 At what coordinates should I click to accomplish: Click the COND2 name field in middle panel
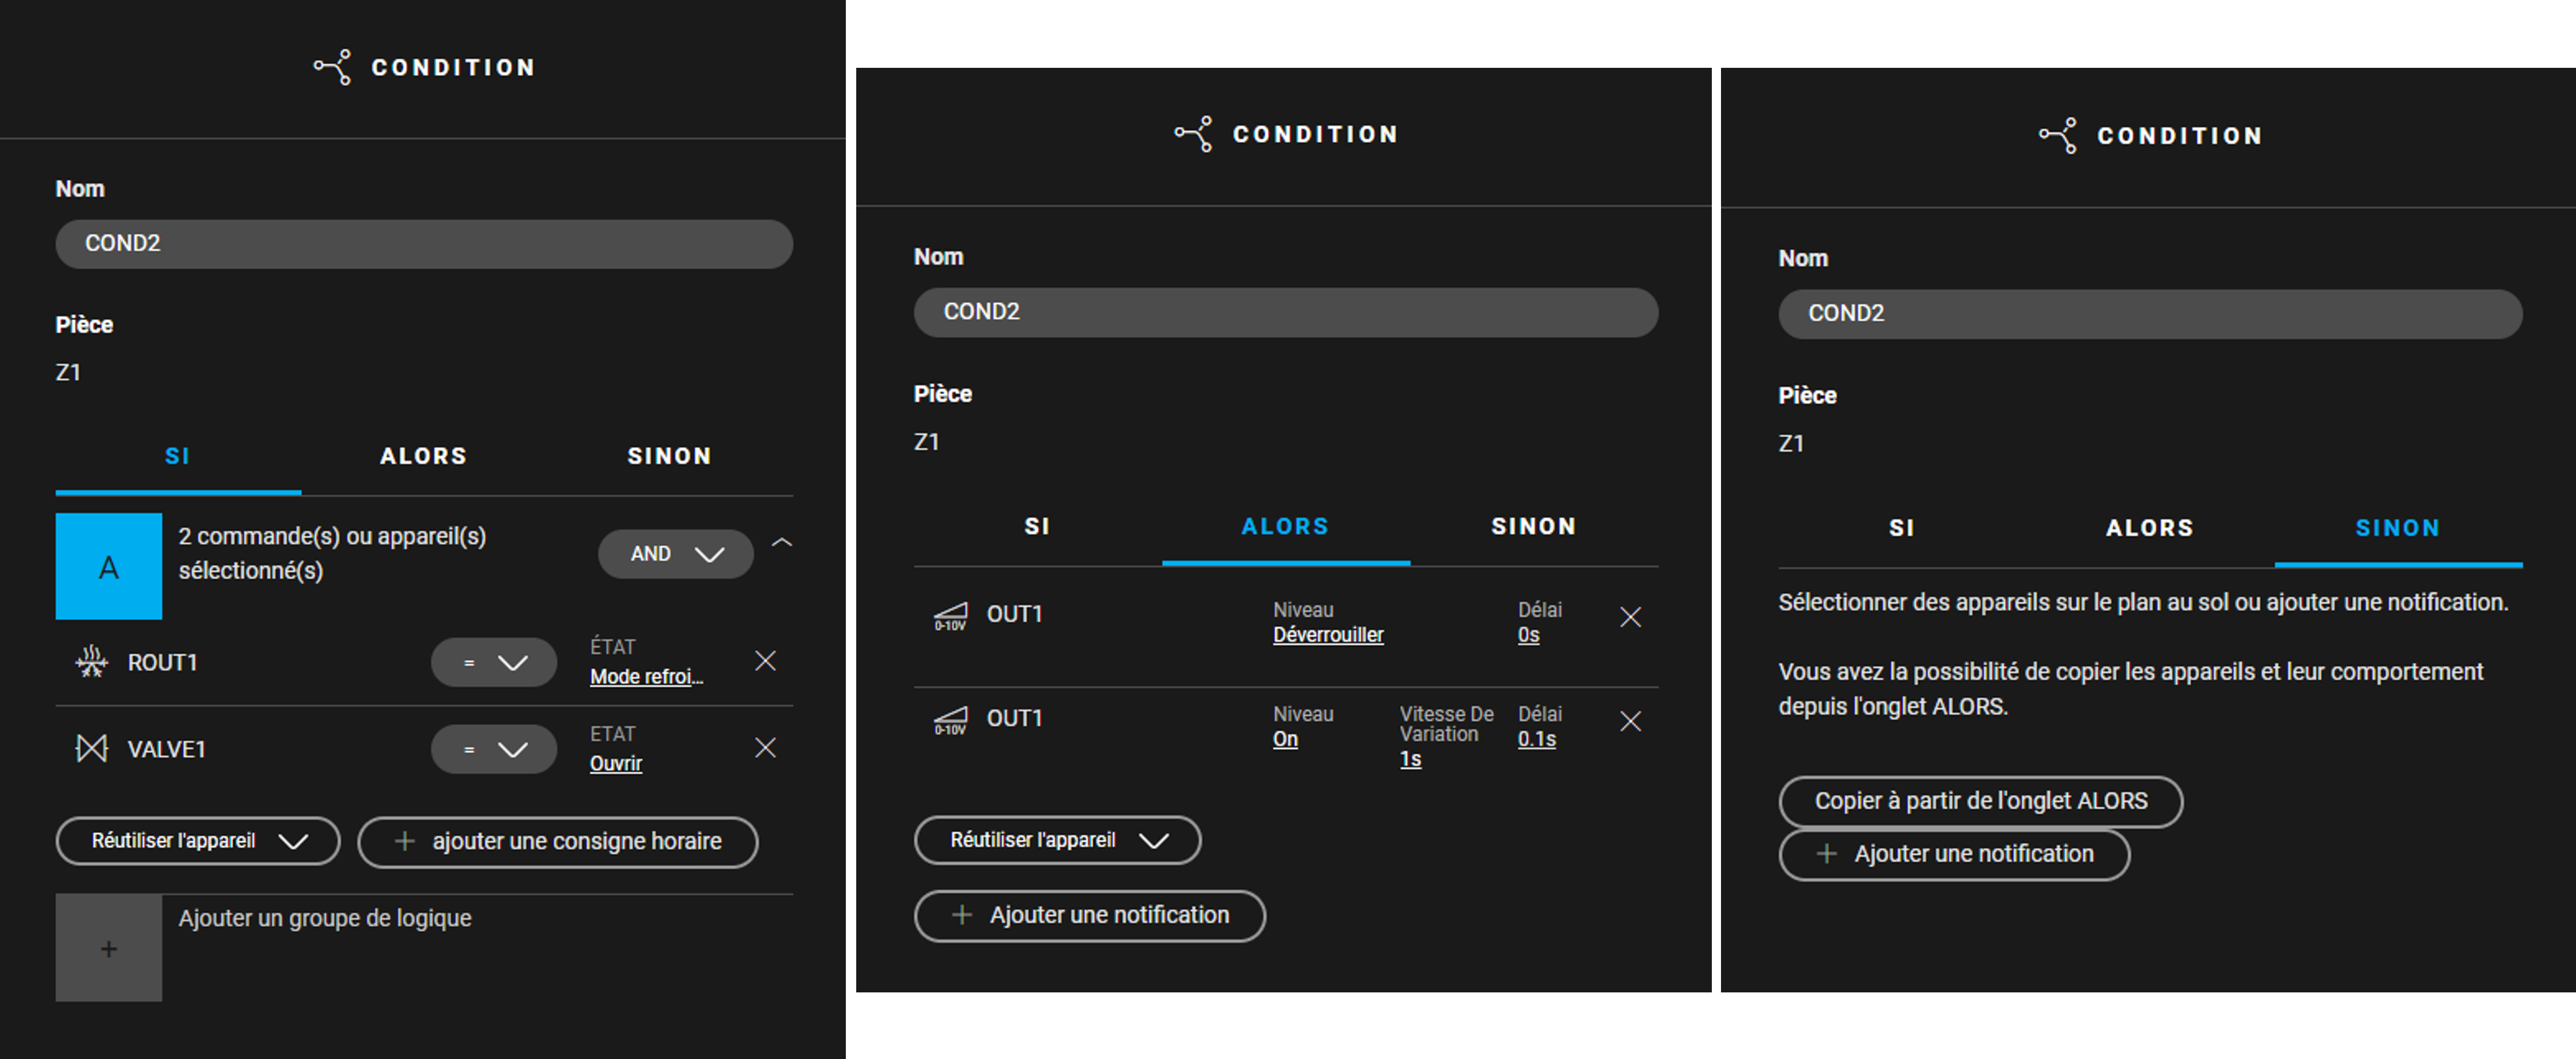[1286, 312]
